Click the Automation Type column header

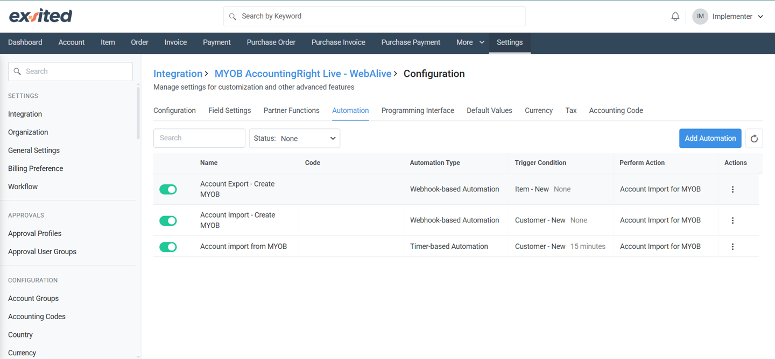click(x=435, y=163)
